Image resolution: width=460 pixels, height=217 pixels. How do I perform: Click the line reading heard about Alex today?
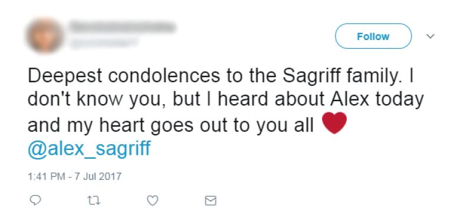321,99
